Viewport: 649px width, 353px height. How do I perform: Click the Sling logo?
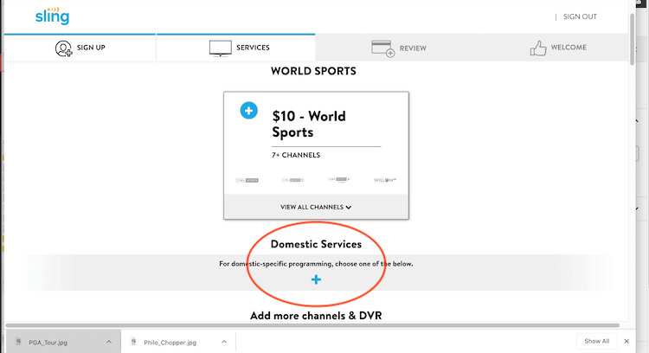(x=52, y=16)
